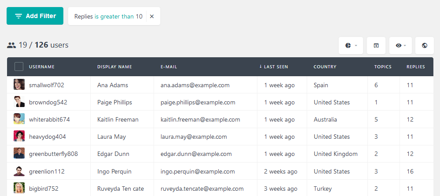Image resolution: width=440 pixels, height=196 pixels.
Task: Click the Add Filter button
Action: (x=35, y=16)
